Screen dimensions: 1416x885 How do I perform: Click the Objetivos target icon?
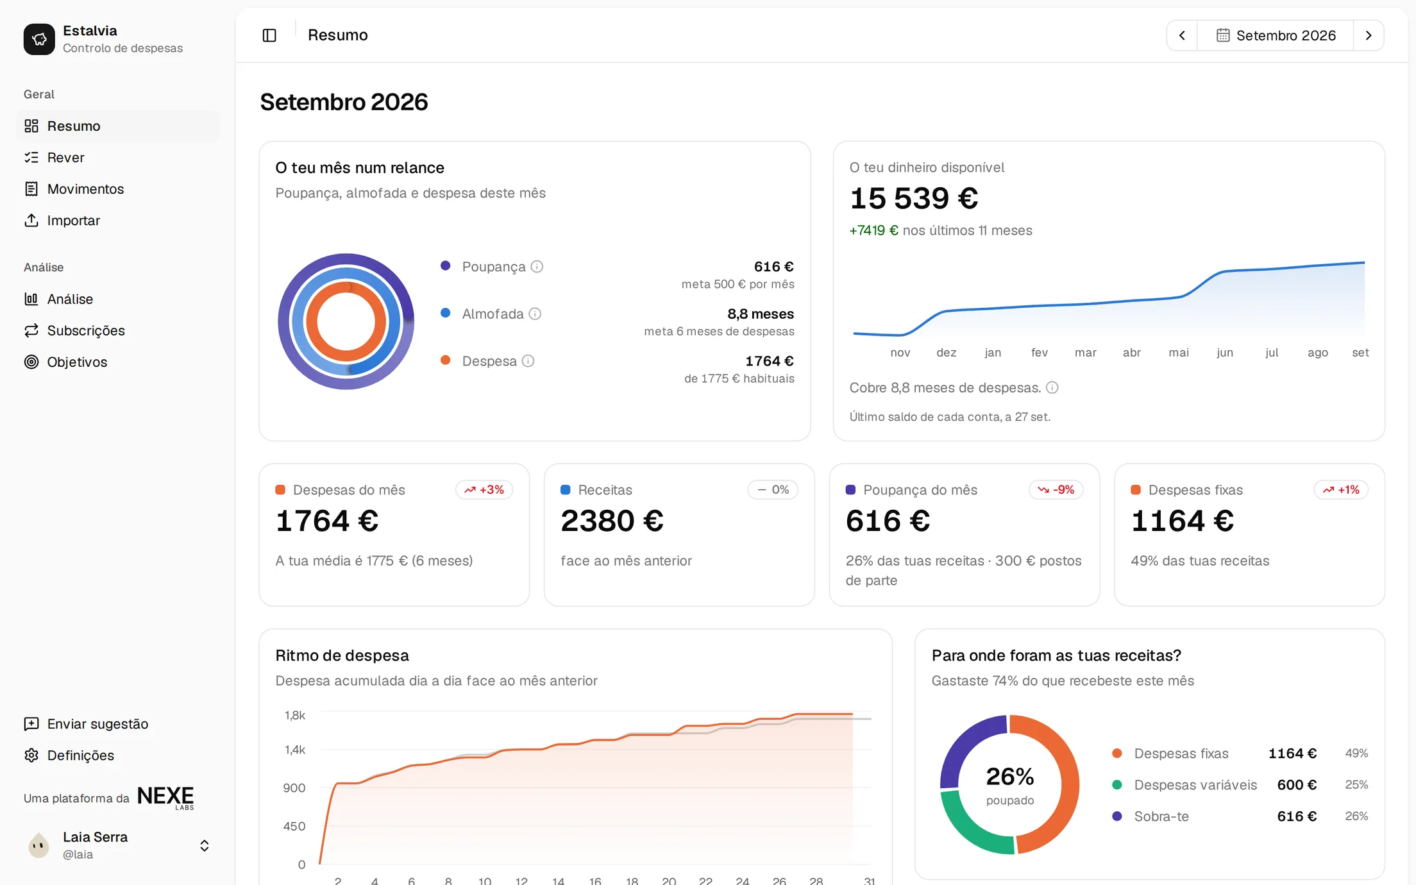(31, 362)
